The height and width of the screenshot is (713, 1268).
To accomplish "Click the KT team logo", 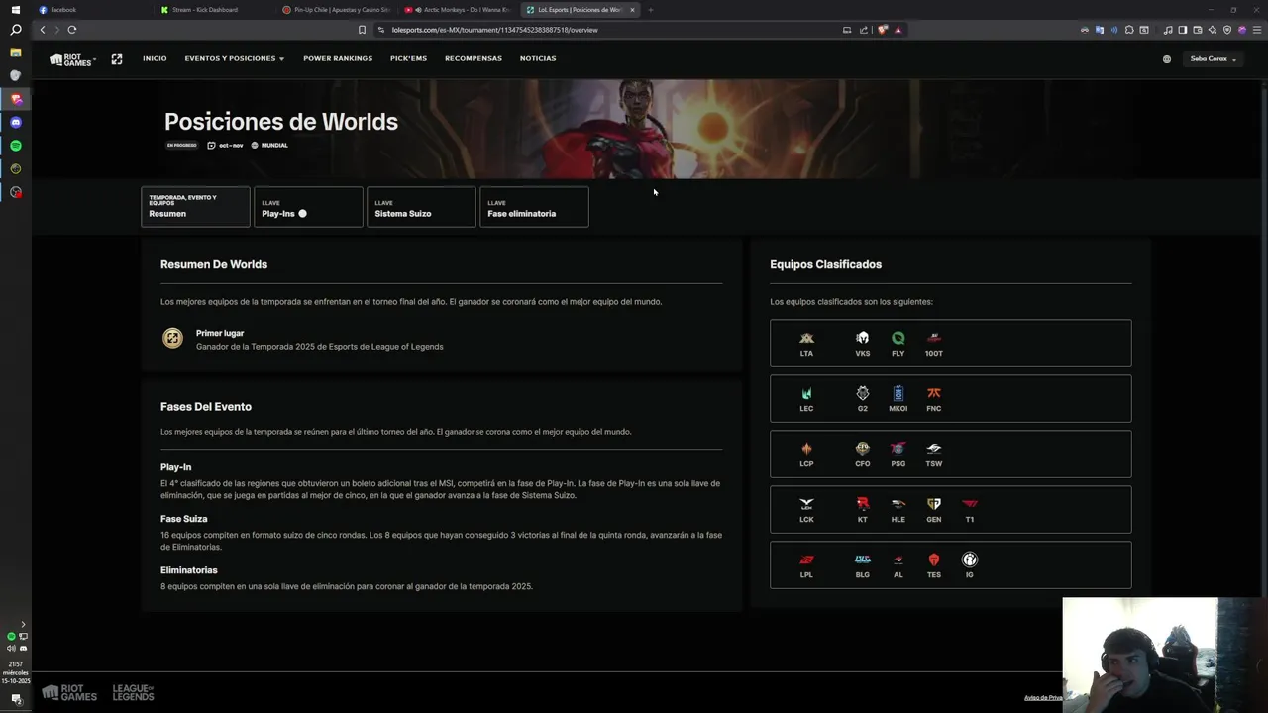I will 862,504.
